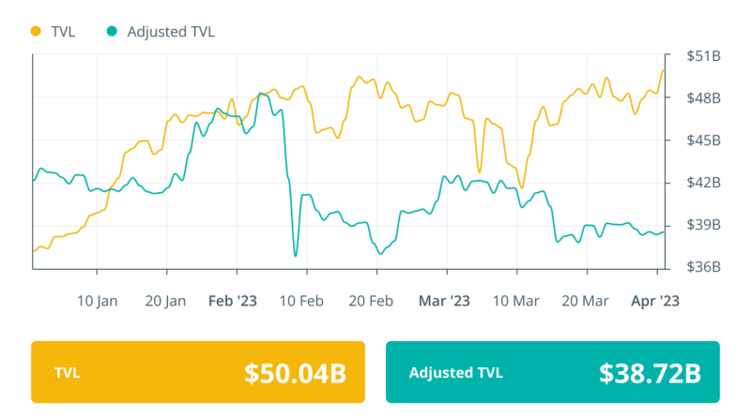This screenshot has height=417, width=751.
Task: Click the 20 Feb axis label
Action: (373, 301)
